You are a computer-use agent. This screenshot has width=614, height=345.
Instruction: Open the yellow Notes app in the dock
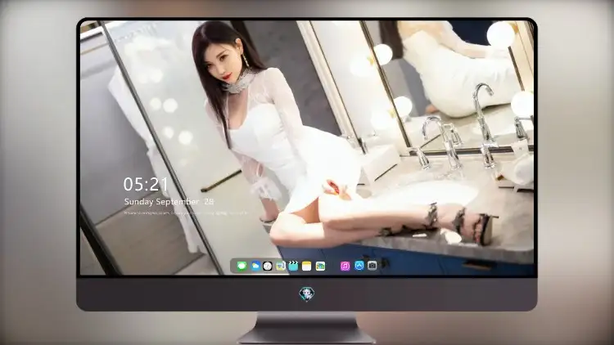pos(307,266)
